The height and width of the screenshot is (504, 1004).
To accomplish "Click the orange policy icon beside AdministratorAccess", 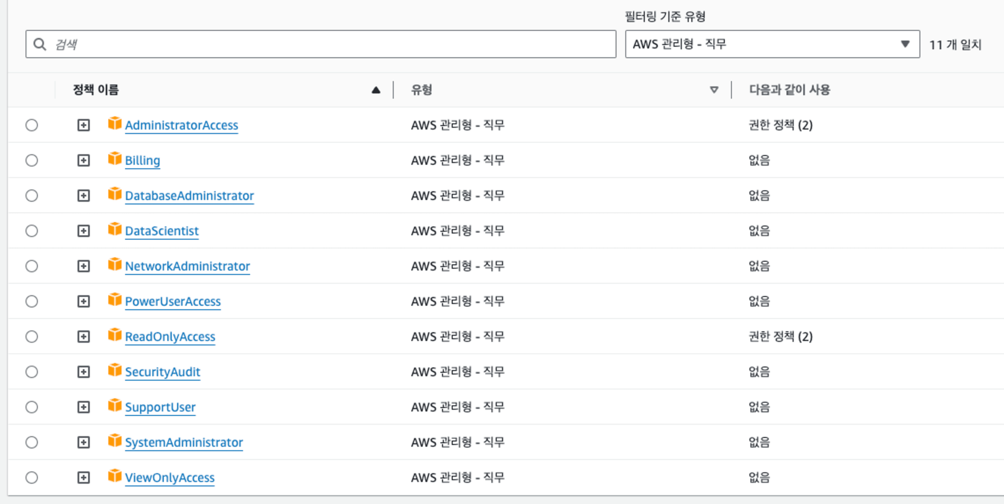I will click(x=114, y=123).
